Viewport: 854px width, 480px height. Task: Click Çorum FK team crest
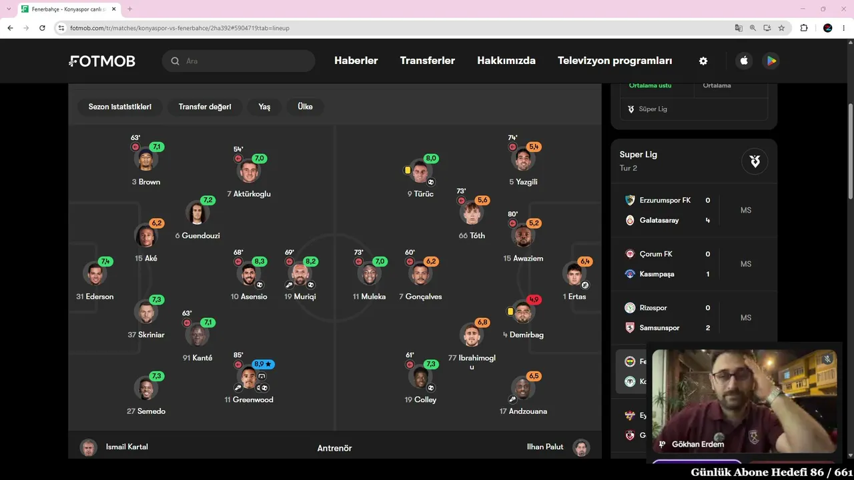(630, 254)
